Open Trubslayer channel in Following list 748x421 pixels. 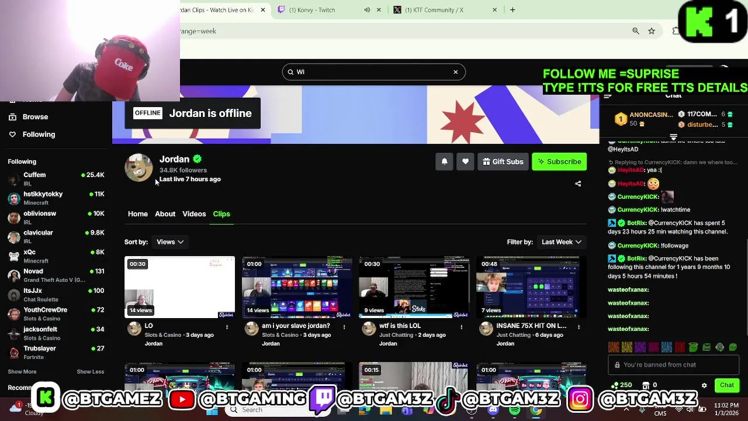click(x=56, y=353)
